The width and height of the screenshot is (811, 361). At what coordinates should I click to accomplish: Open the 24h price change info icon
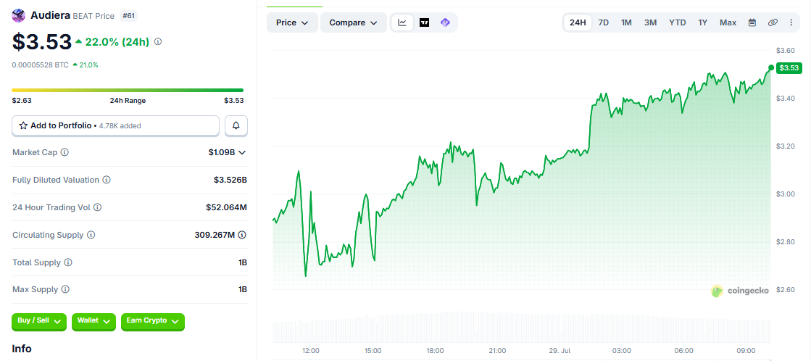[x=158, y=41]
